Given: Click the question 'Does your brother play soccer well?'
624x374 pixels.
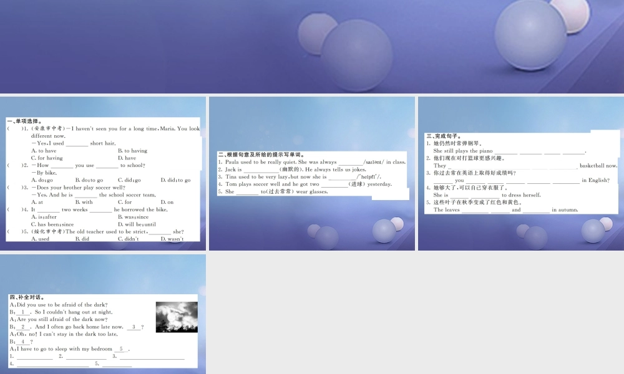Looking at the screenshot, I should (79, 188).
